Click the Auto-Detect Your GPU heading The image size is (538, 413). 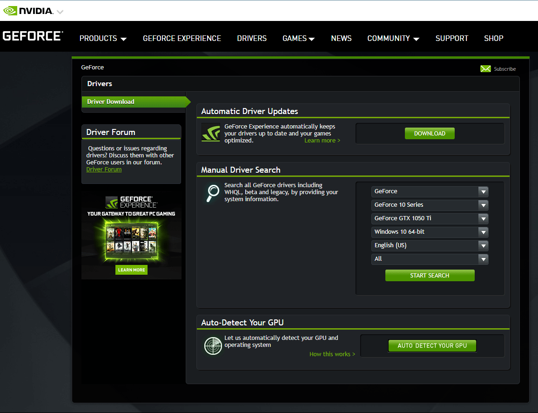pyautogui.click(x=242, y=323)
